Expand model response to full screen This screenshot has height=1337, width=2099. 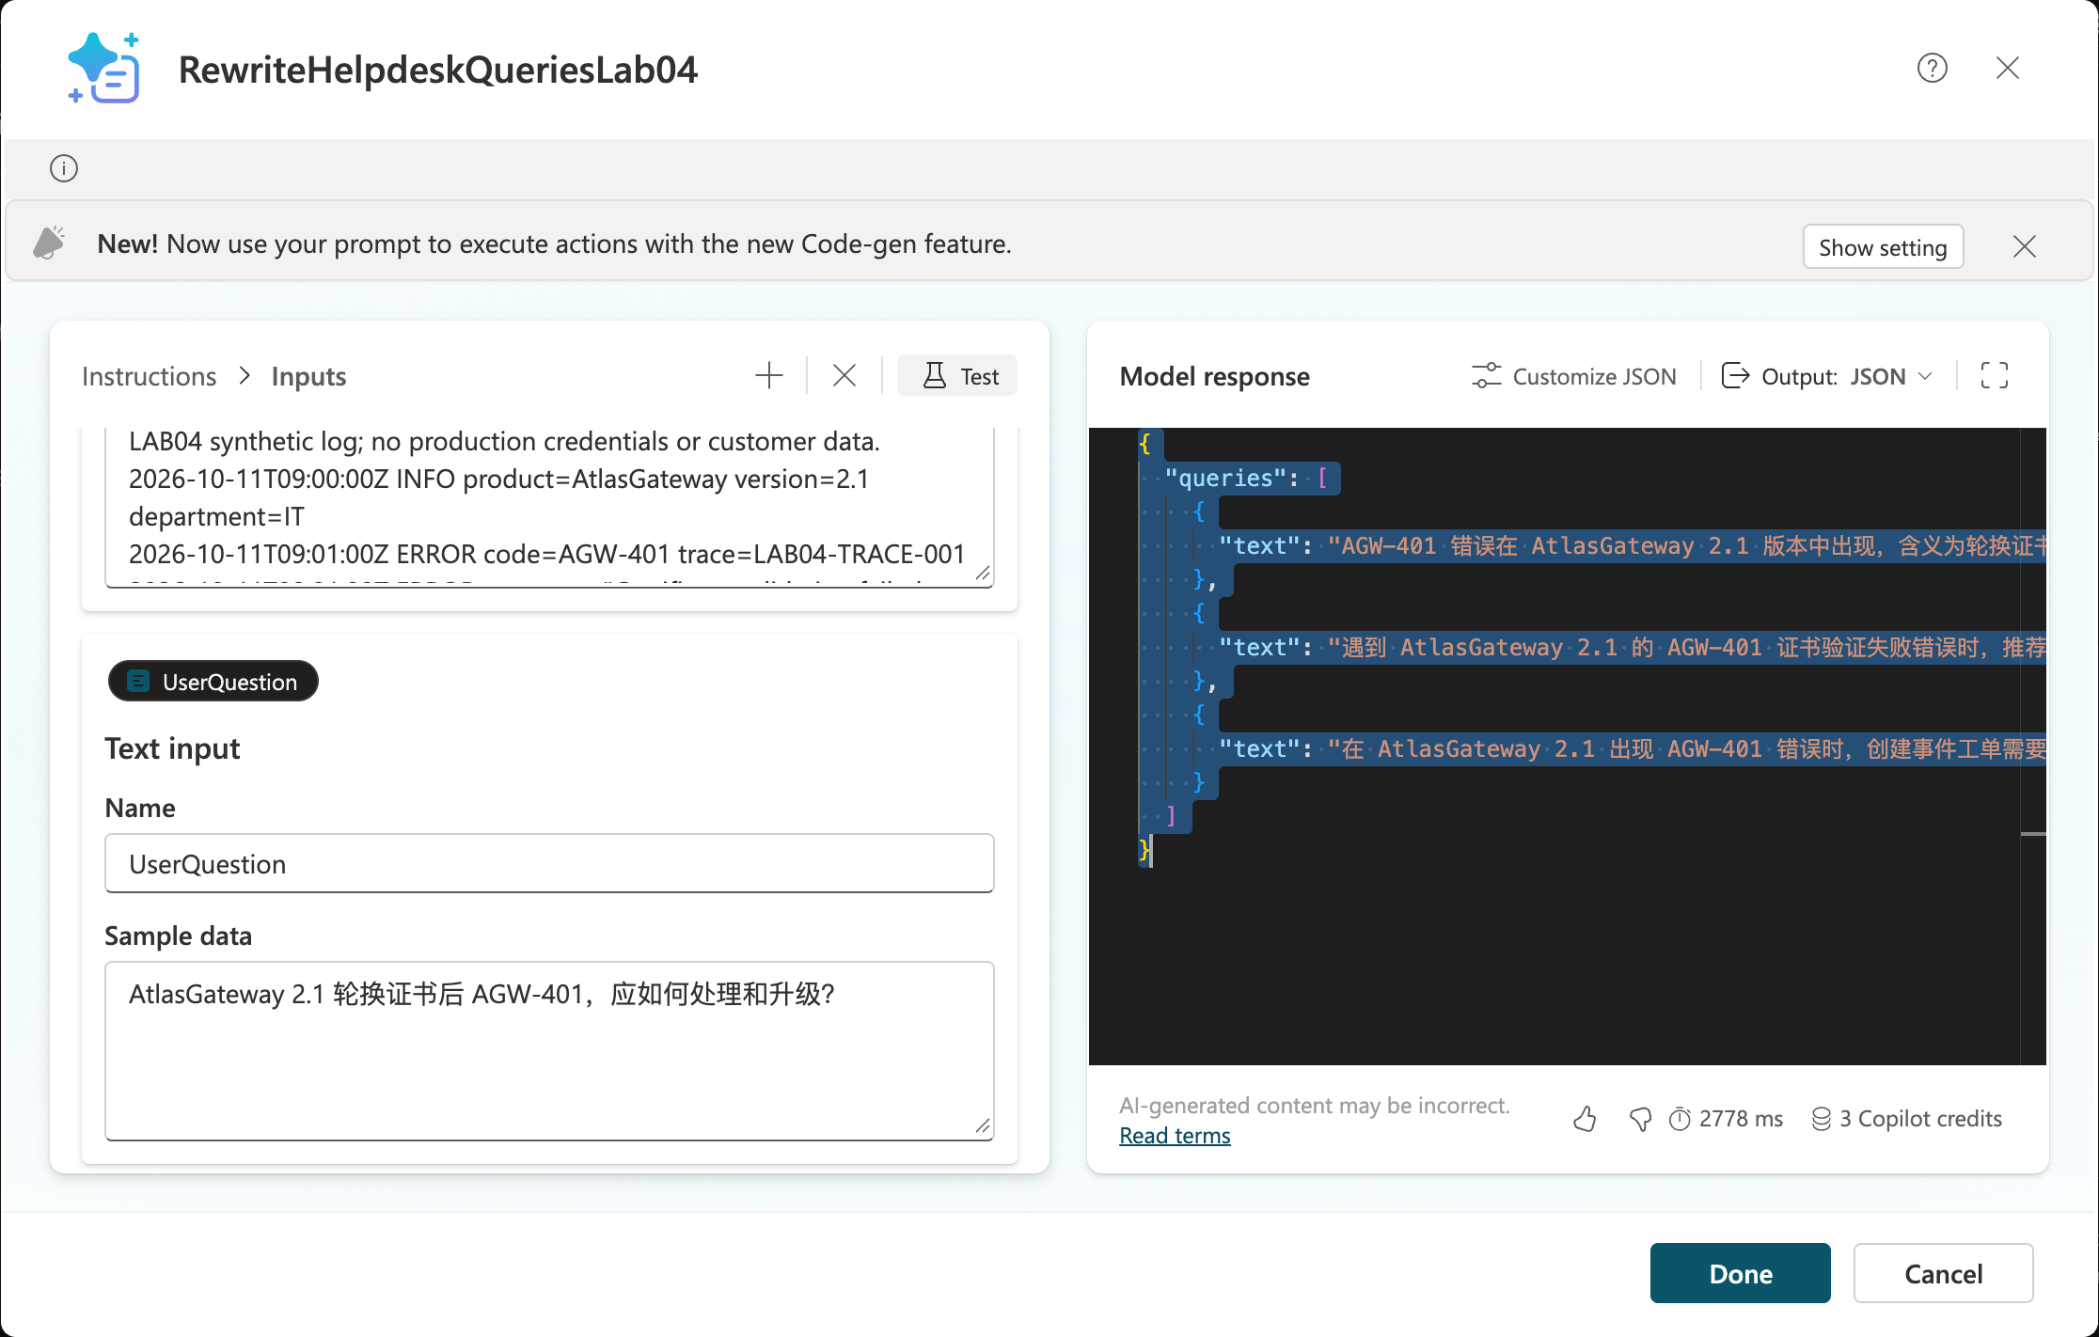[1994, 376]
